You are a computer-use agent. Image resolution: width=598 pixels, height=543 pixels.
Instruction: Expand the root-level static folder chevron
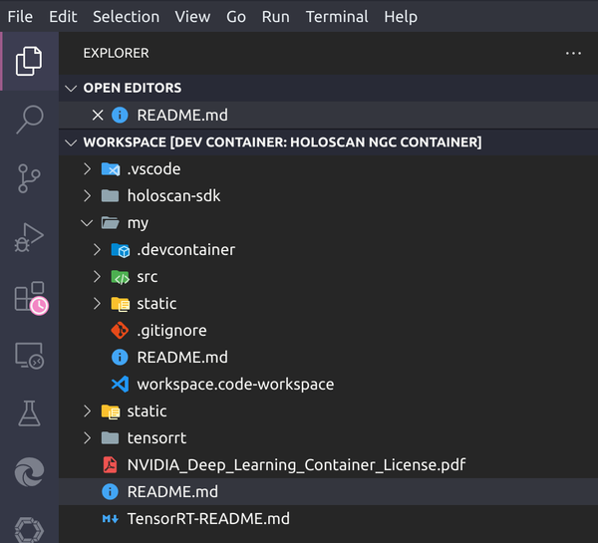88,411
